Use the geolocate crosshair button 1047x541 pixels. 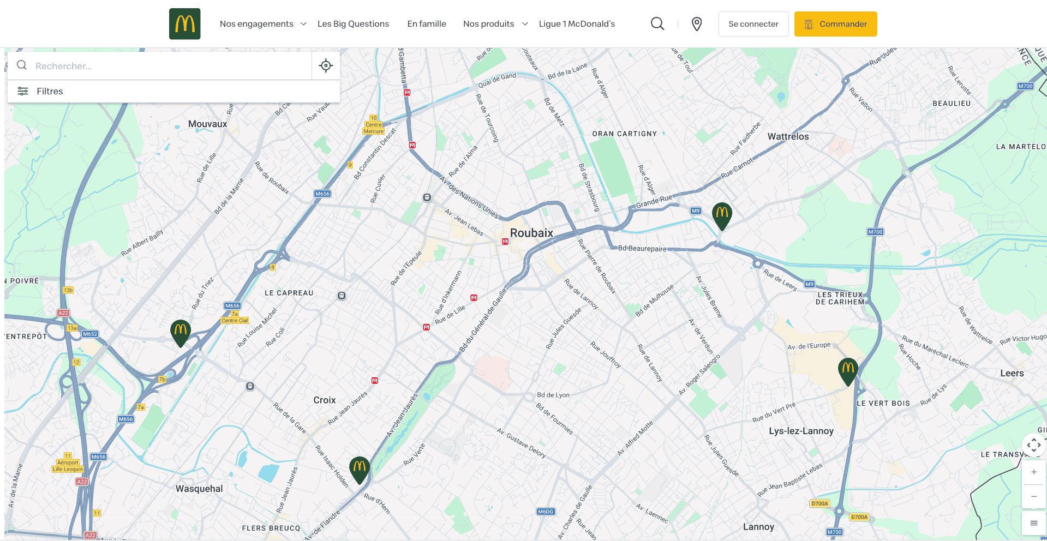point(326,65)
